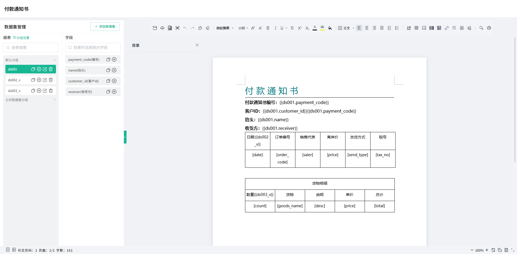Open the print dialog

point(489,28)
